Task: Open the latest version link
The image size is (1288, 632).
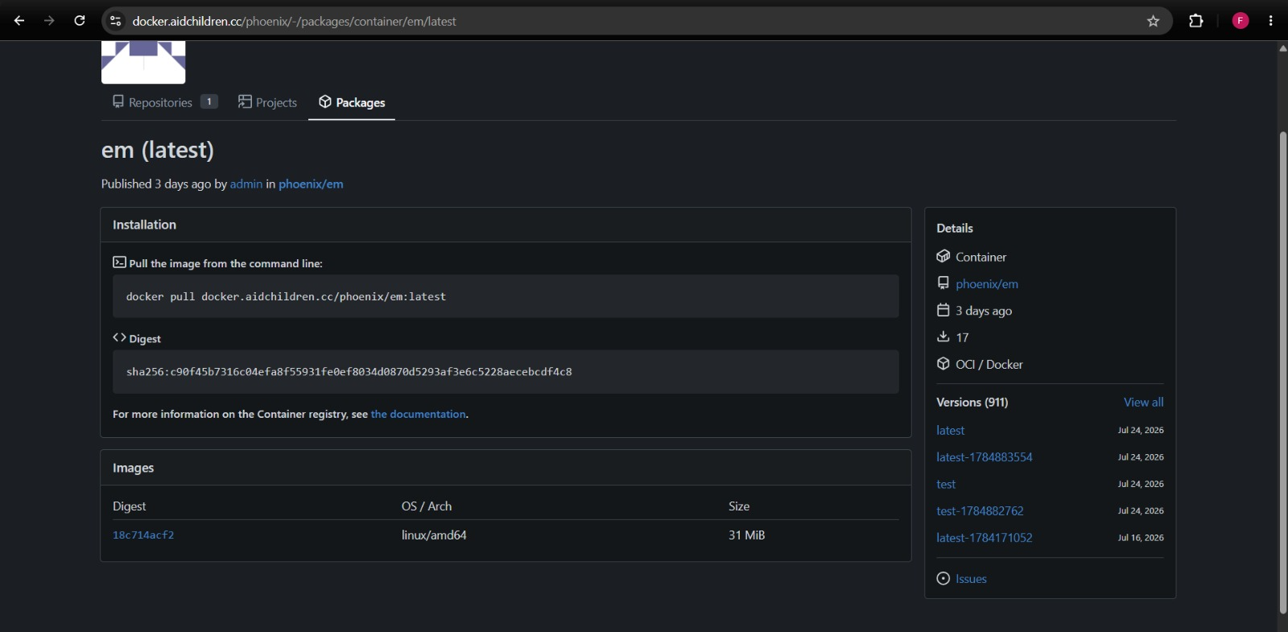Action: click(950, 431)
